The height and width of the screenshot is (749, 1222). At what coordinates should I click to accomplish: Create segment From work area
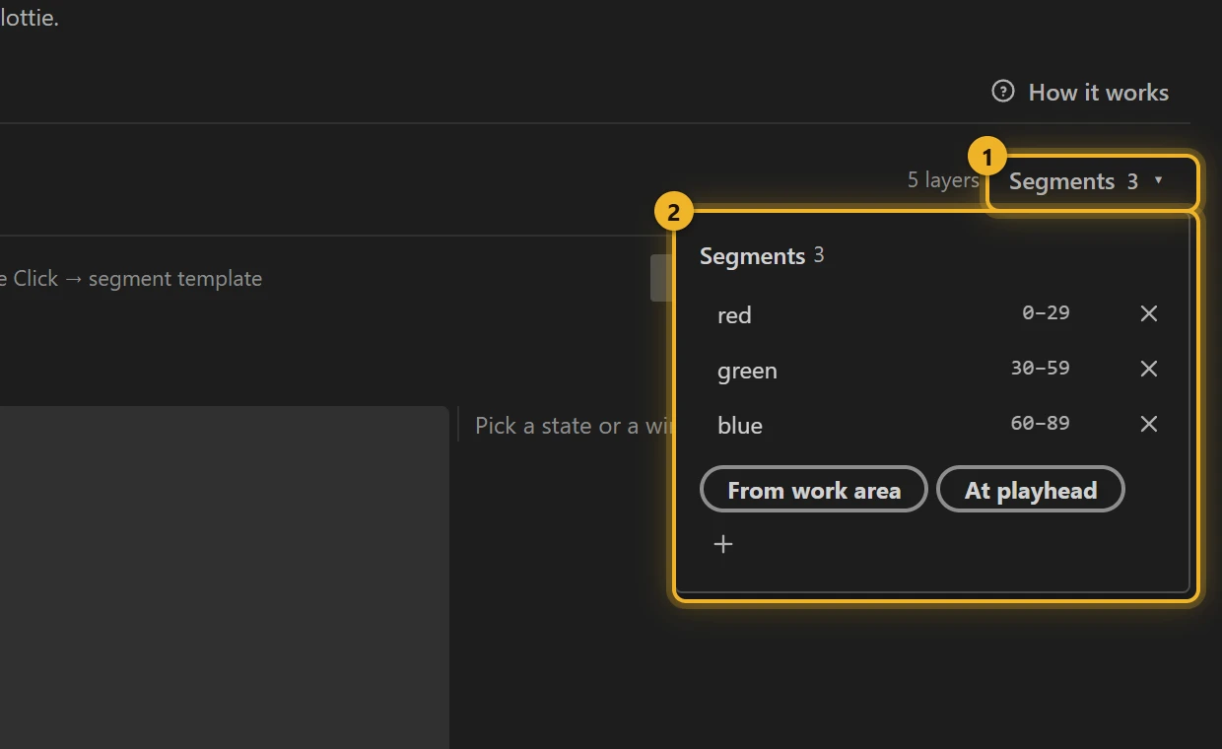coord(814,490)
